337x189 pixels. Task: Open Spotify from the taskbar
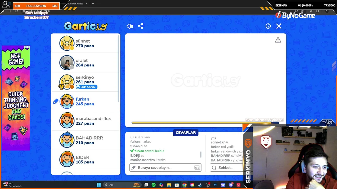tap(153, 185)
